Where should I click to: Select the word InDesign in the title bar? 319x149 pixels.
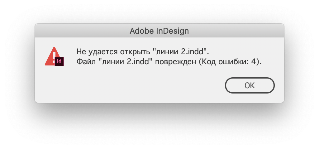point(173,31)
